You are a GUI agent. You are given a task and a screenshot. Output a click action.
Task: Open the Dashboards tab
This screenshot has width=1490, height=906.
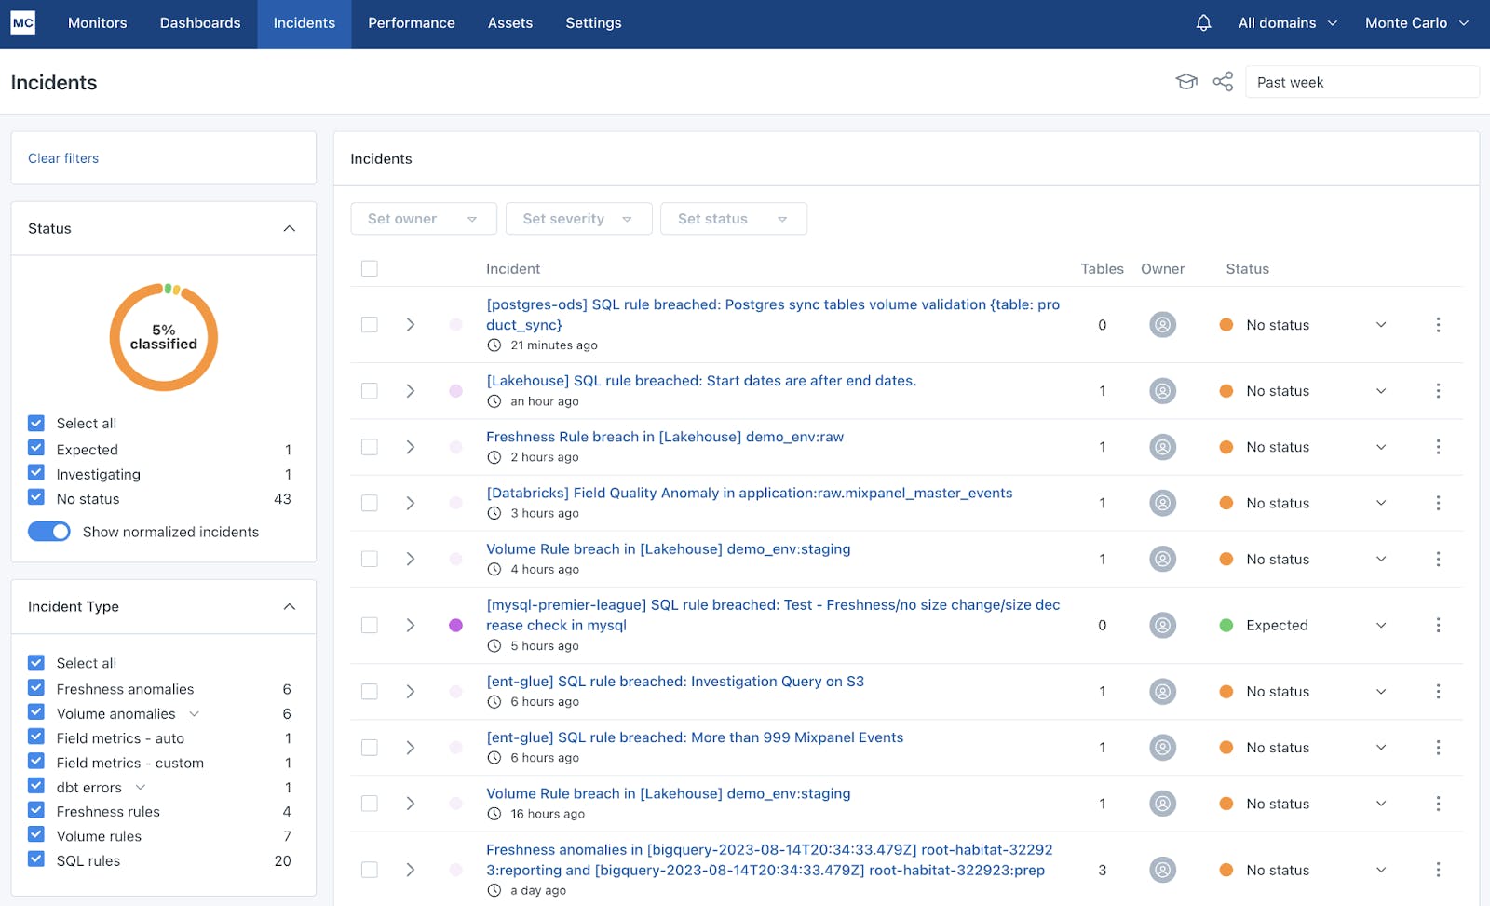click(x=200, y=23)
